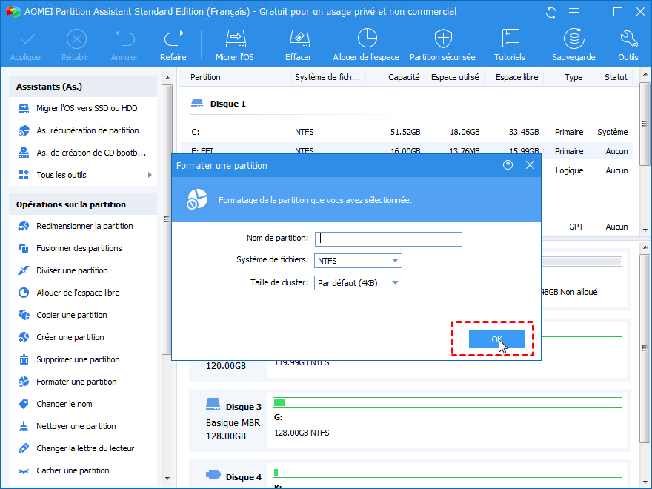Click Opérations sur la partition section header
652x489 pixels.
click(x=83, y=204)
